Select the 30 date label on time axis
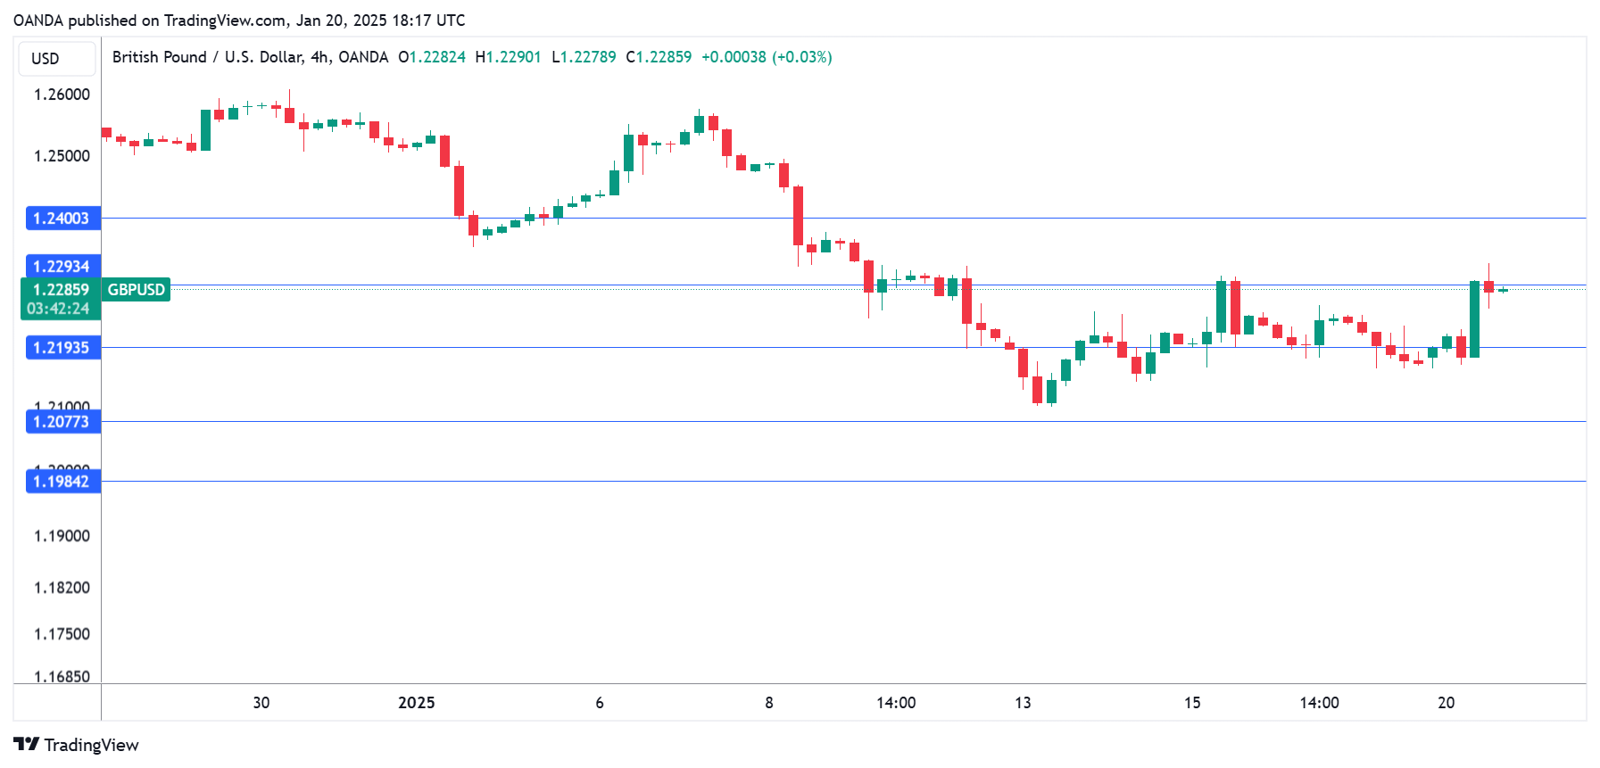This screenshot has width=1600, height=768. click(x=261, y=703)
